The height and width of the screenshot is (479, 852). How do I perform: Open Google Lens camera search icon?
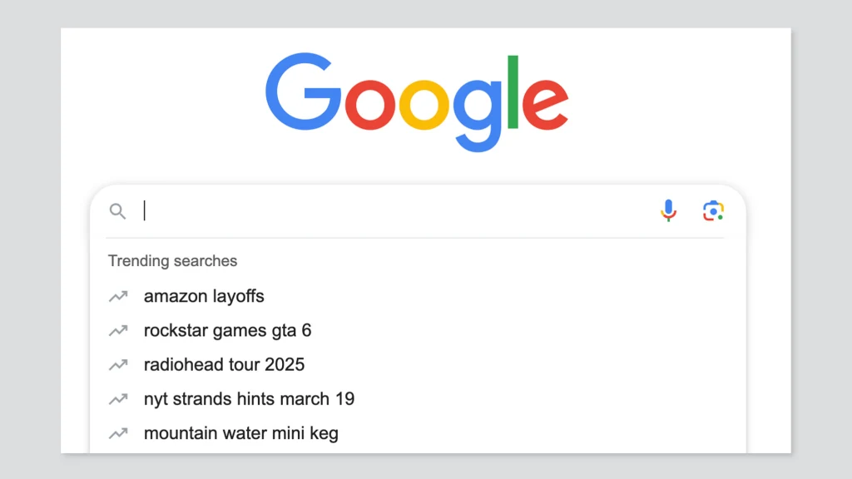(713, 210)
